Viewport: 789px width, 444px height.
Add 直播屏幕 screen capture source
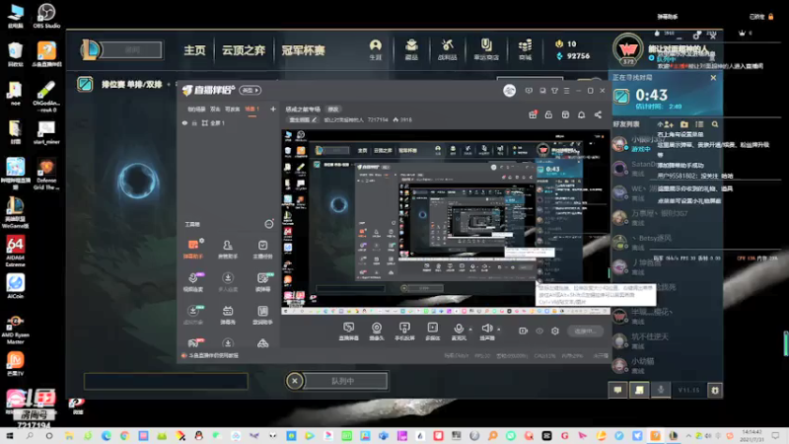[348, 332]
